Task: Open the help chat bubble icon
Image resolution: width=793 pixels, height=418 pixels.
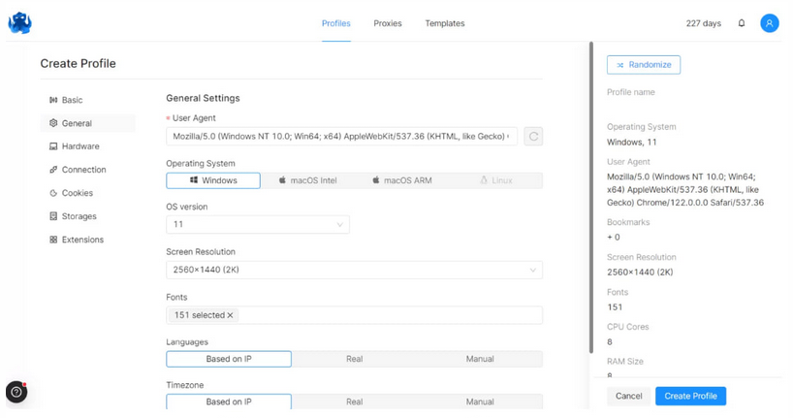Action: (x=16, y=392)
